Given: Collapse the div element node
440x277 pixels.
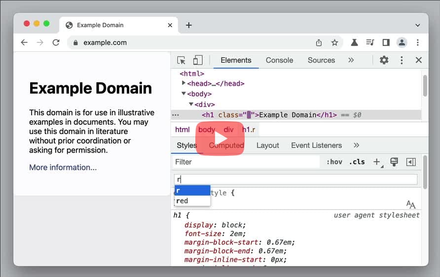Looking at the screenshot, I should tap(191, 104).
